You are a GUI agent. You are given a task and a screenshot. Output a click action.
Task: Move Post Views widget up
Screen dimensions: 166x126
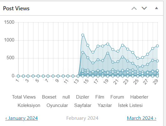pyautogui.click(x=134, y=8)
